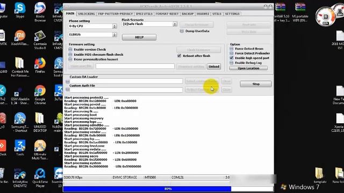The height and width of the screenshot is (193, 344).
Task: Open the template folder on the desktop
Action: coord(320,175)
